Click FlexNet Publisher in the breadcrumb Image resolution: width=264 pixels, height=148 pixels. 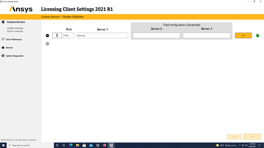73,17
